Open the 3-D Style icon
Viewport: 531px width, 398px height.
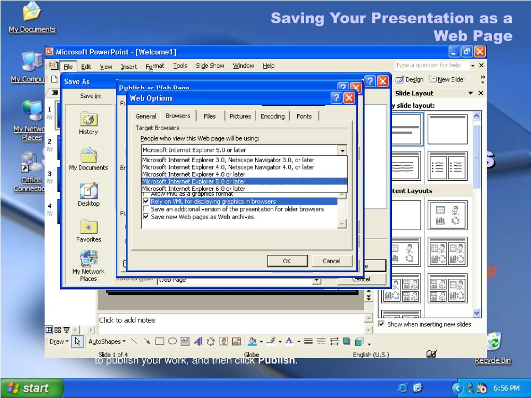tap(359, 342)
